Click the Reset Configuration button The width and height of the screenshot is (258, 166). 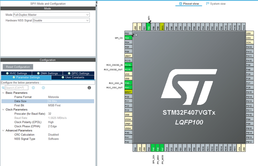point(18,67)
